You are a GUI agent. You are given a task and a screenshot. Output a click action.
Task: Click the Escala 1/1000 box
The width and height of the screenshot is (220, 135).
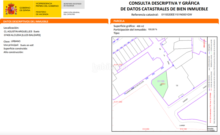[x=211, y=130]
